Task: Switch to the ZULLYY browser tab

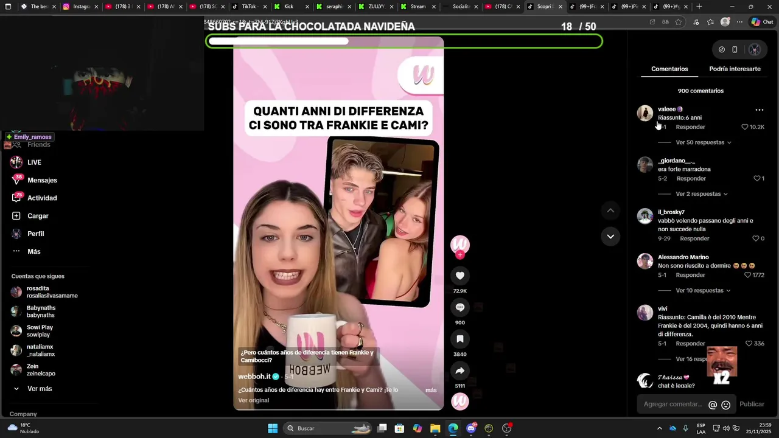Action: pos(376,7)
